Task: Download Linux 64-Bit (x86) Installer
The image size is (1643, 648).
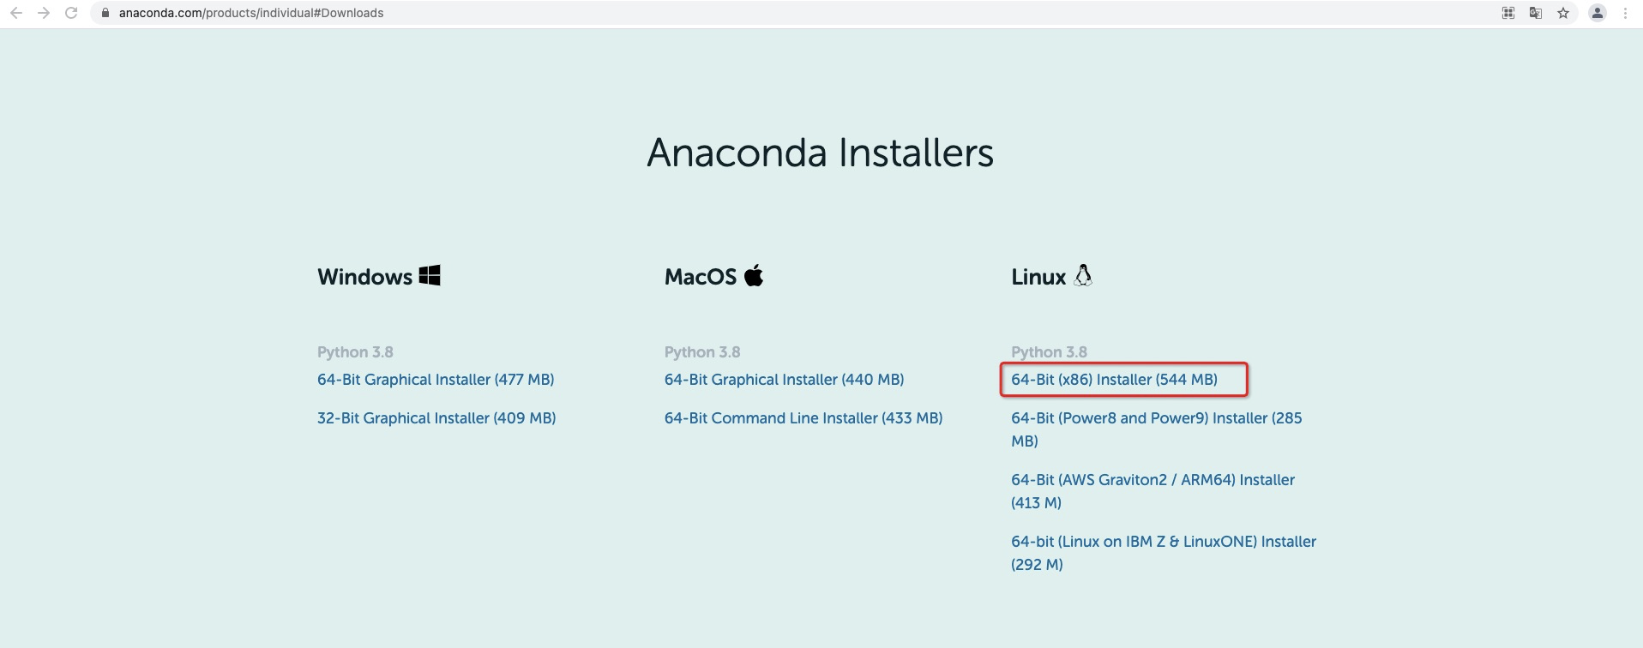Action: coord(1114,379)
